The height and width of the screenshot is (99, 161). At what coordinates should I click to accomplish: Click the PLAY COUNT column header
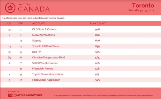point(98,24)
